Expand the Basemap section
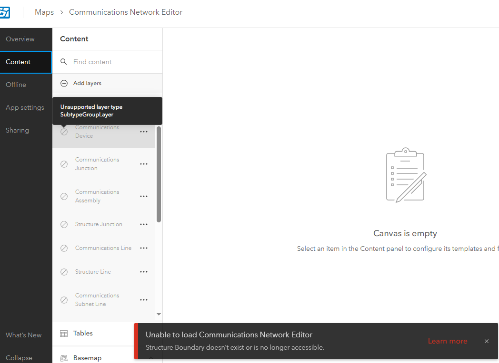This screenshot has height=363, width=499. (x=93, y=358)
